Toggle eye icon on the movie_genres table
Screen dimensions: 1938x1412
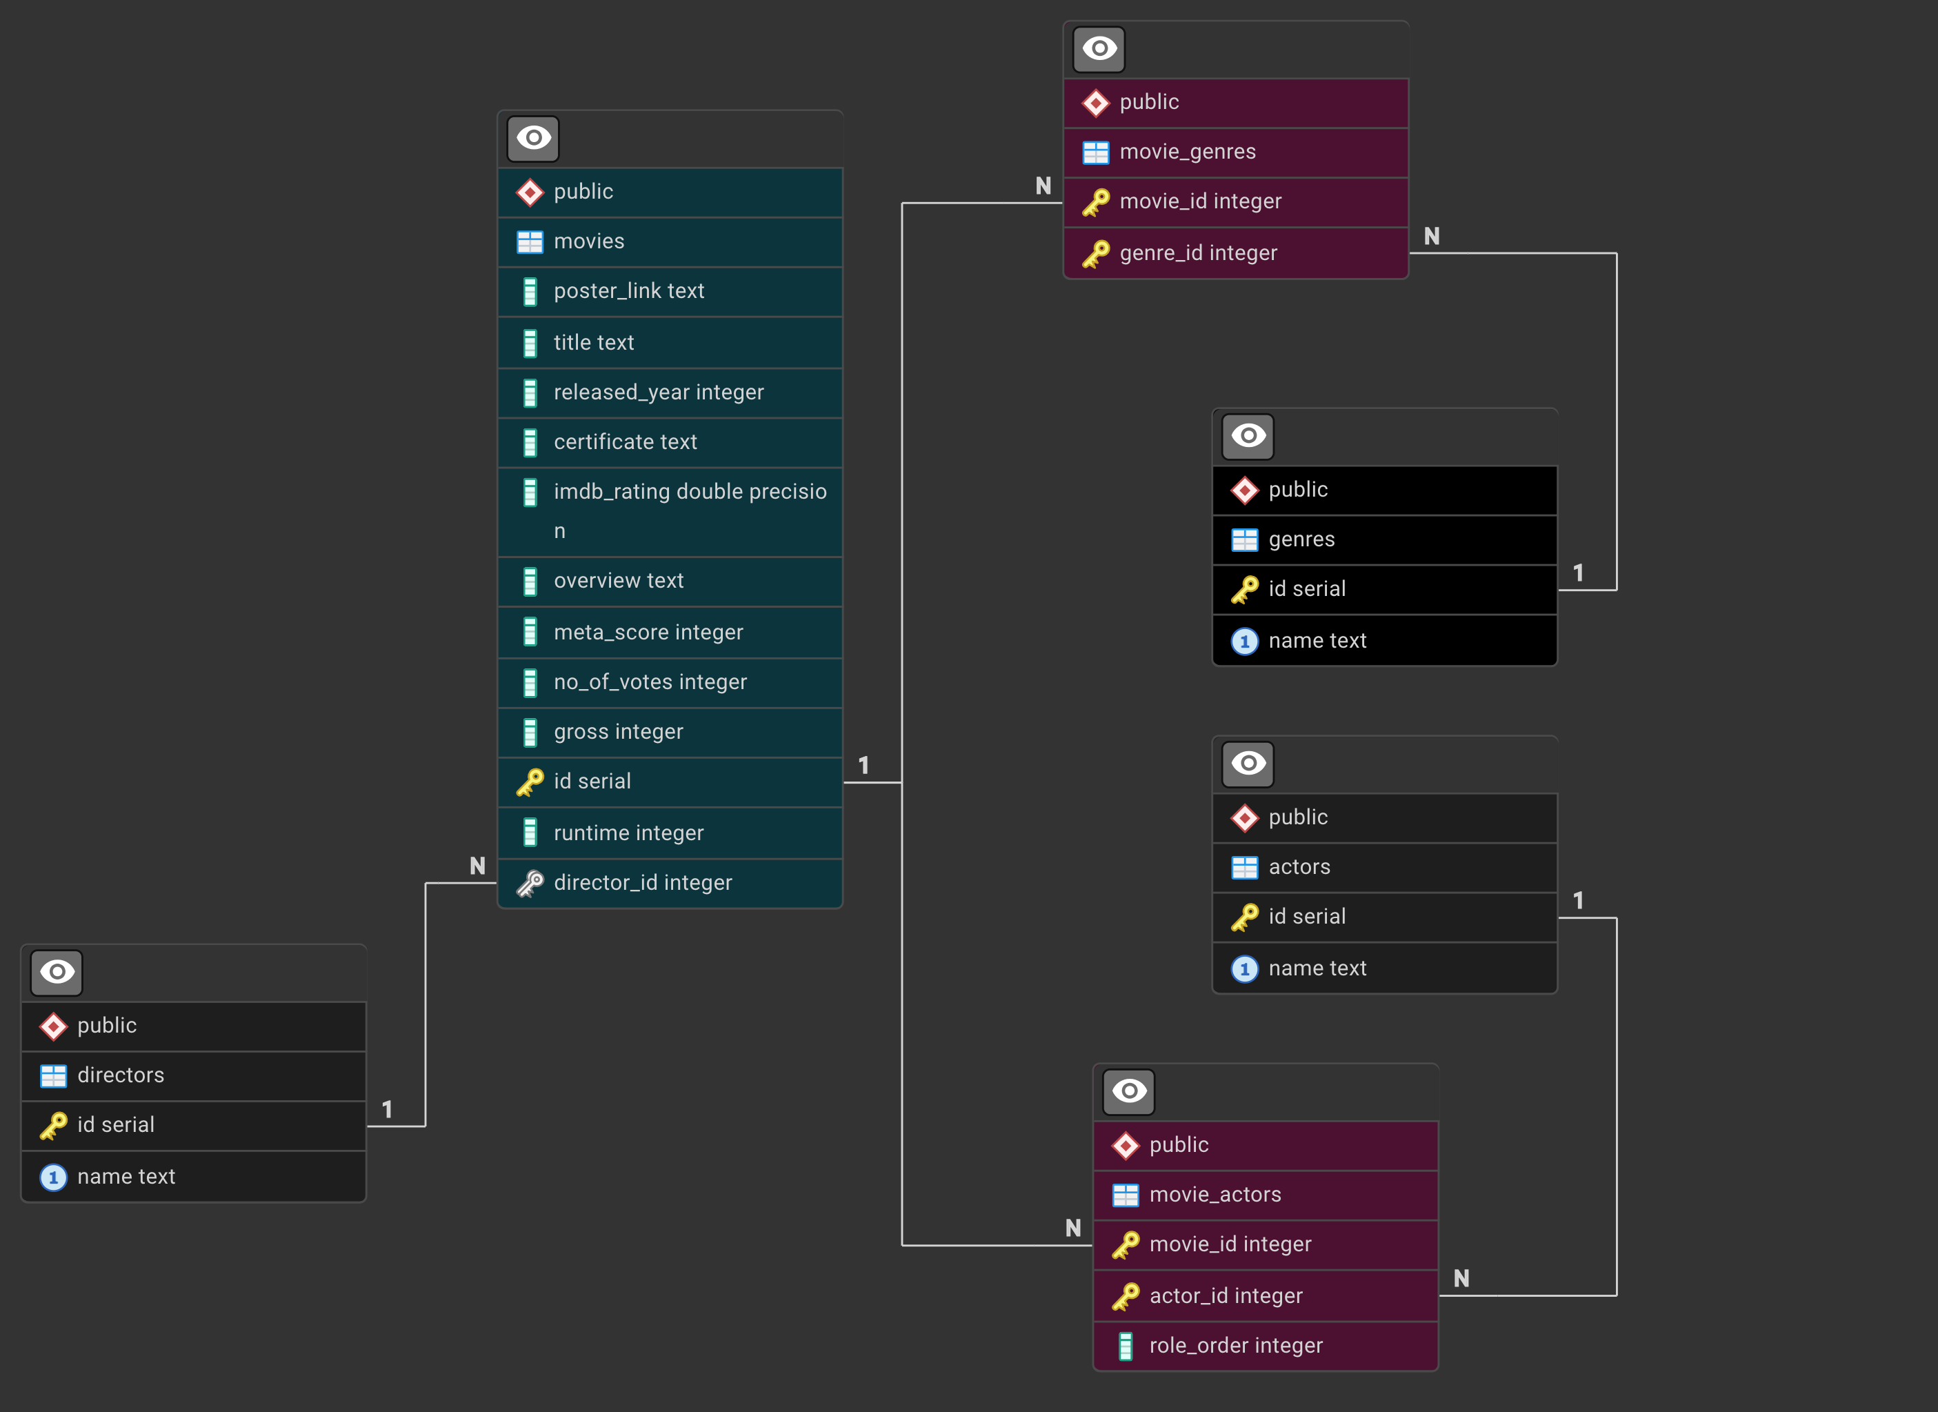pyautogui.click(x=1099, y=49)
